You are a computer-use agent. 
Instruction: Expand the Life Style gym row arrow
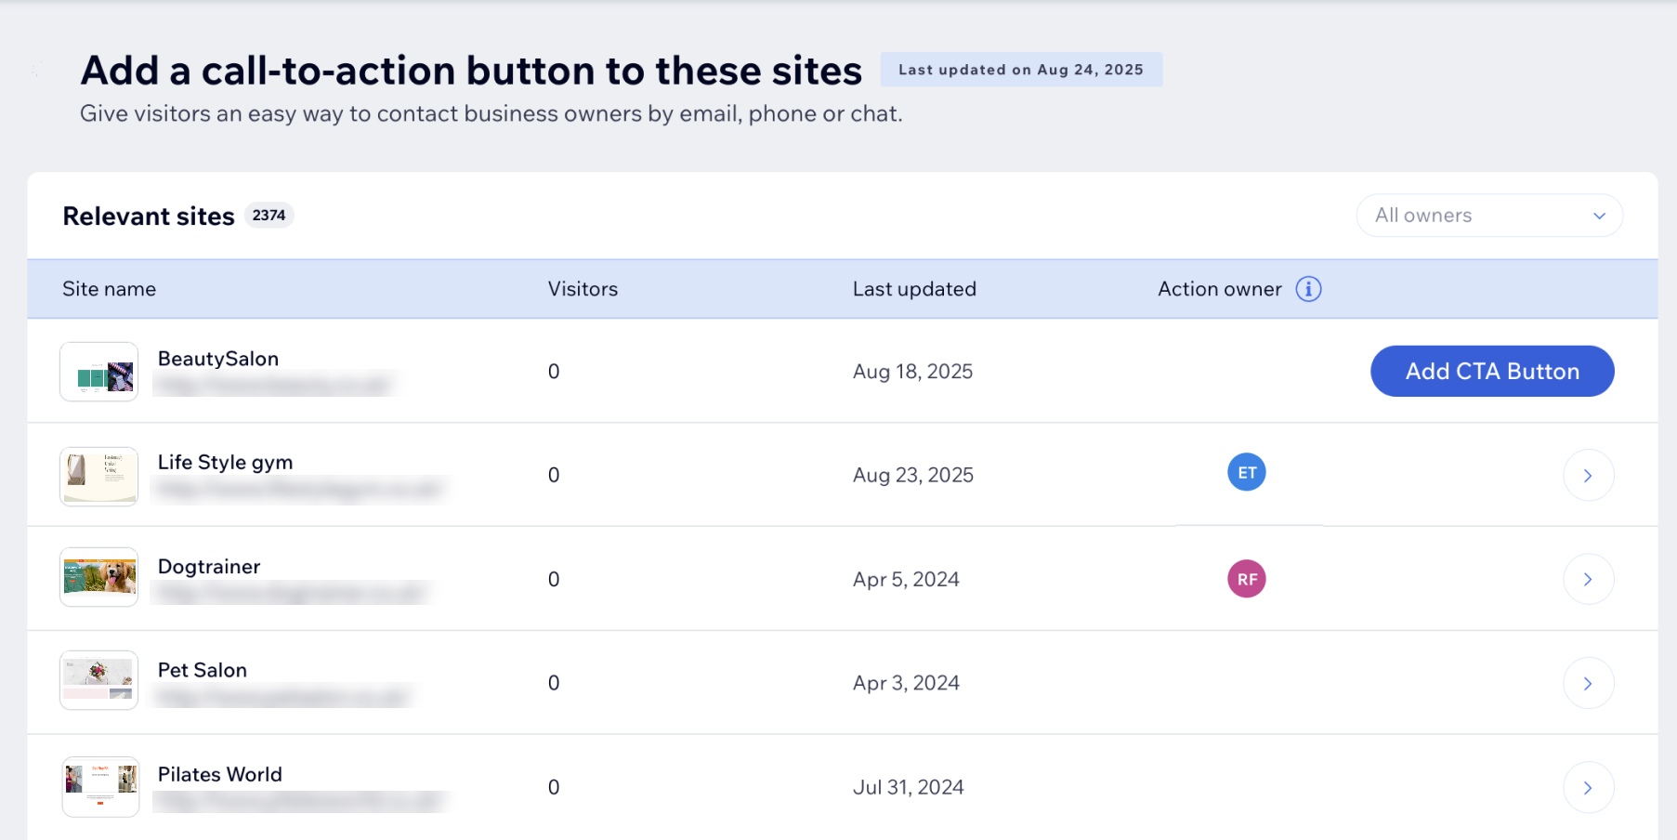click(1588, 476)
